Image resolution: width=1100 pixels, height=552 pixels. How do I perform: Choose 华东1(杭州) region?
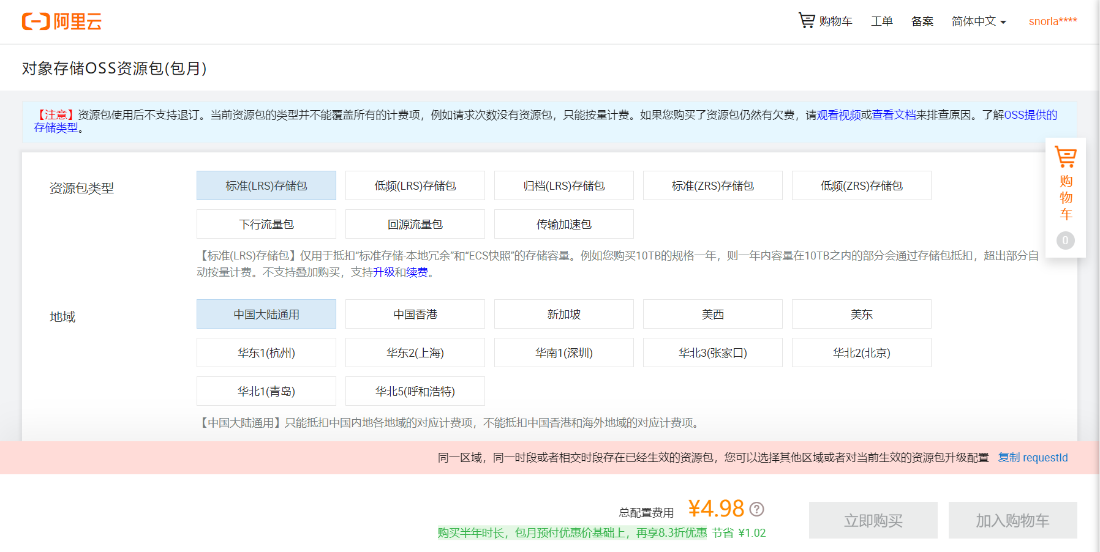click(266, 352)
